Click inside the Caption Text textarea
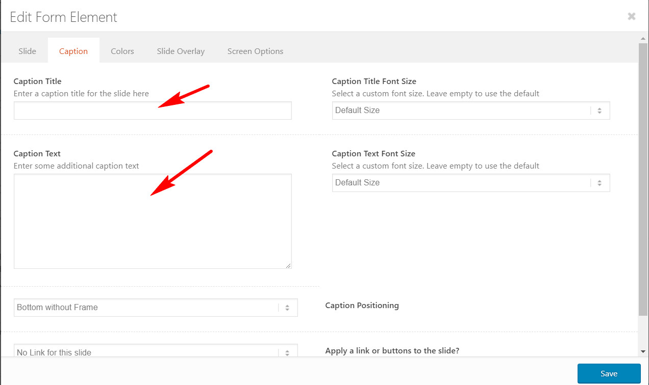 (153, 221)
